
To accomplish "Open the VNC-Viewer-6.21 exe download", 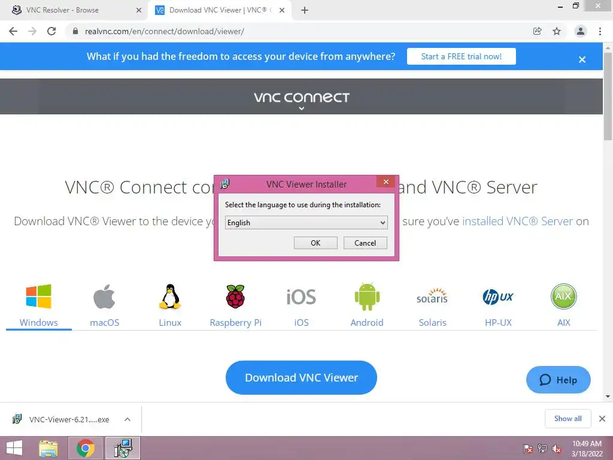I will click(69, 419).
